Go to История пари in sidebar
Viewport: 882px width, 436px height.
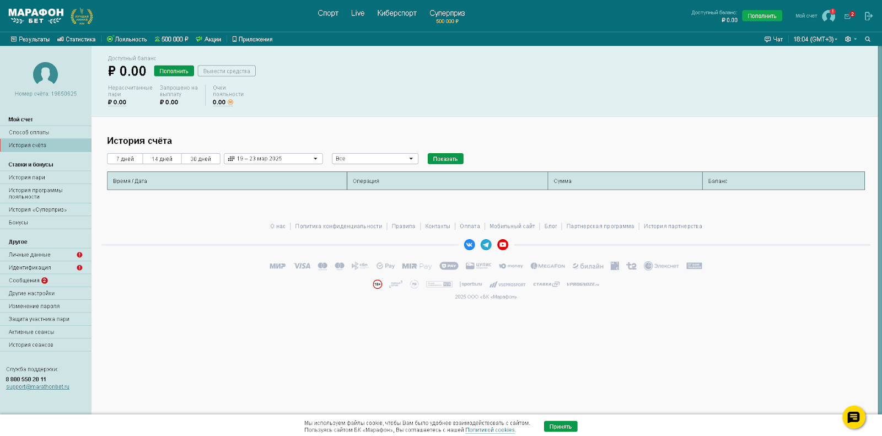click(x=27, y=177)
